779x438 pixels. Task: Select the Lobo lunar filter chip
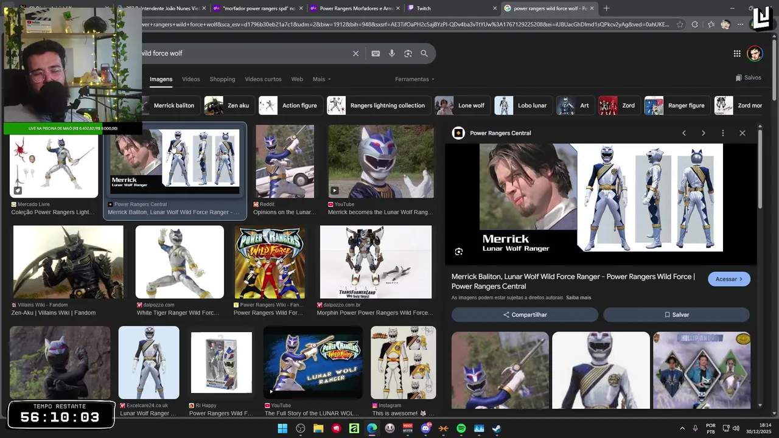click(x=522, y=105)
